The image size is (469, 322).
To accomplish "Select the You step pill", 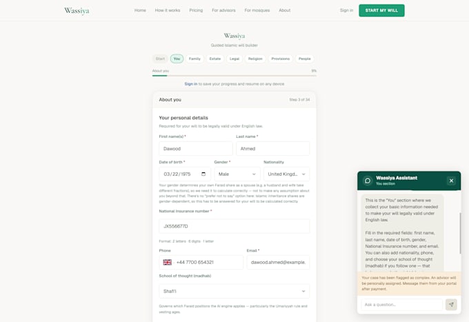I will (x=177, y=59).
